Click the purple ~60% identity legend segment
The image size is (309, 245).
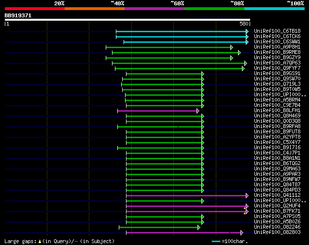point(154,9)
